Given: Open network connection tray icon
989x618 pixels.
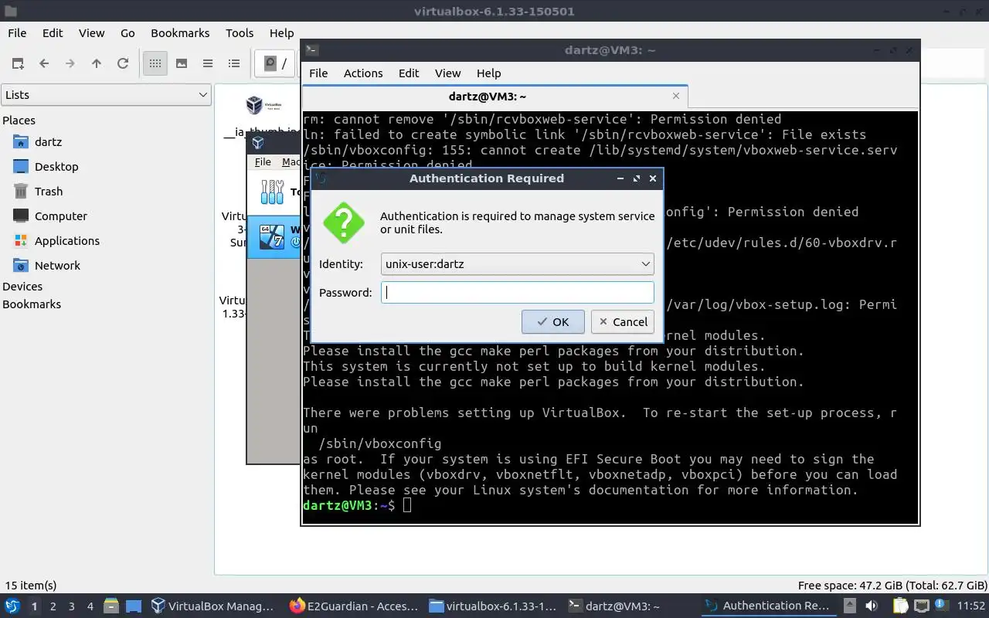Looking at the screenshot, I should pyautogui.click(x=922, y=606).
